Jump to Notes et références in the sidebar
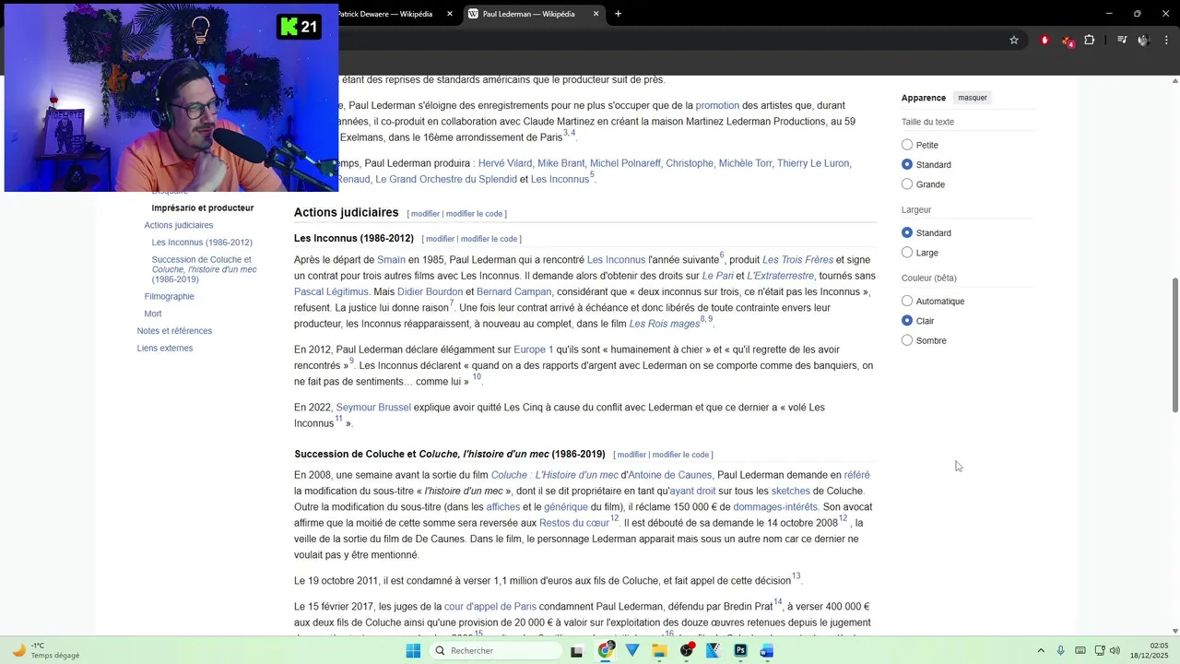The image size is (1180, 664). click(x=174, y=331)
